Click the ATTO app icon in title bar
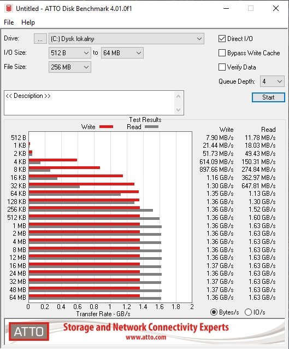This screenshot has width=289, height=349. [x=8, y=8]
